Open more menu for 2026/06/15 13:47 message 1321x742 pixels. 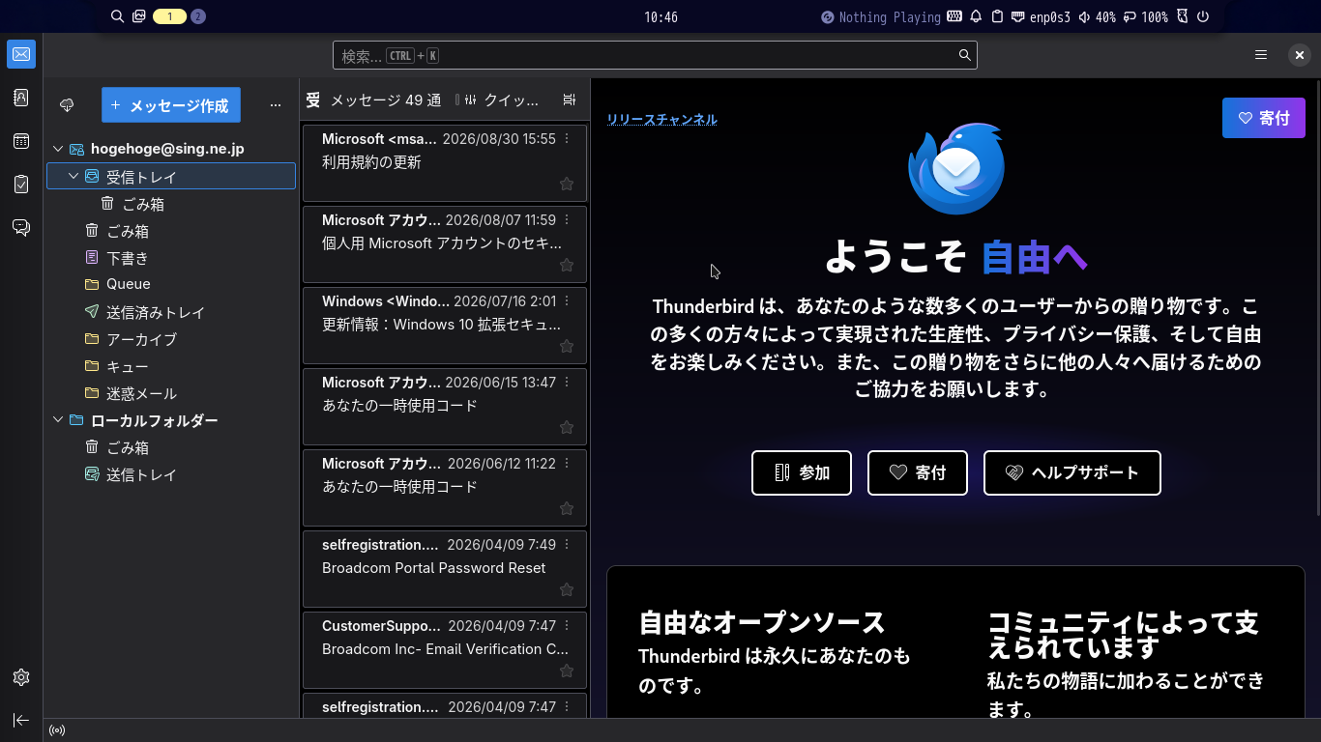pos(567,383)
